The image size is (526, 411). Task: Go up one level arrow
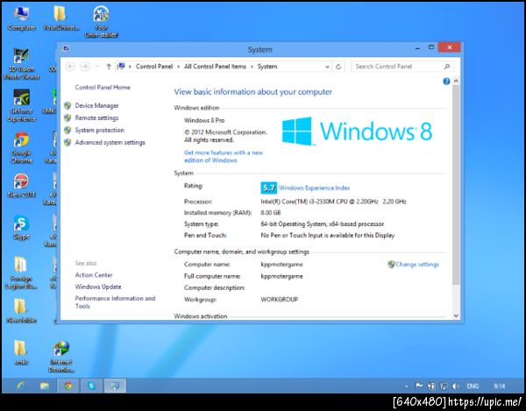click(x=109, y=67)
